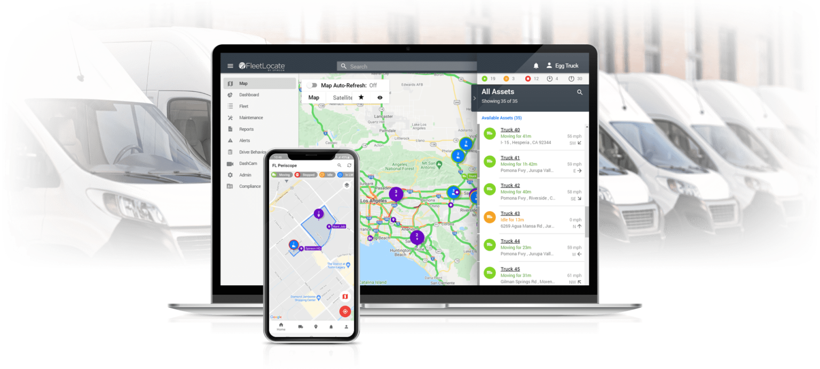
Task: Toggle the Stopped filter chip on phone
Action: click(306, 174)
